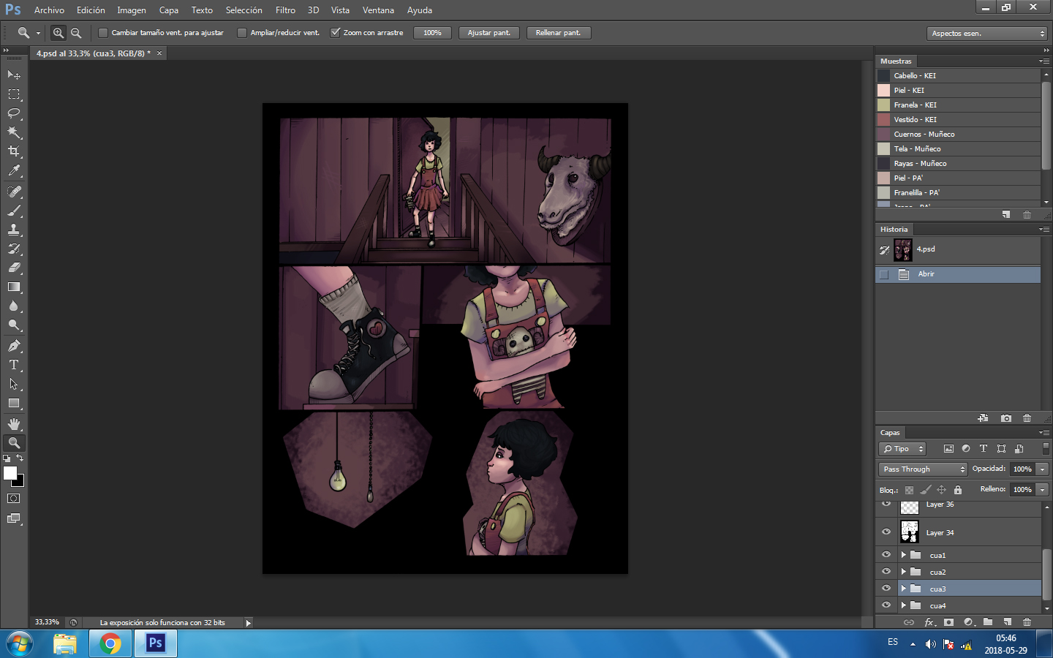1053x658 pixels.
Task: Hide the cua2 group
Action: point(886,572)
